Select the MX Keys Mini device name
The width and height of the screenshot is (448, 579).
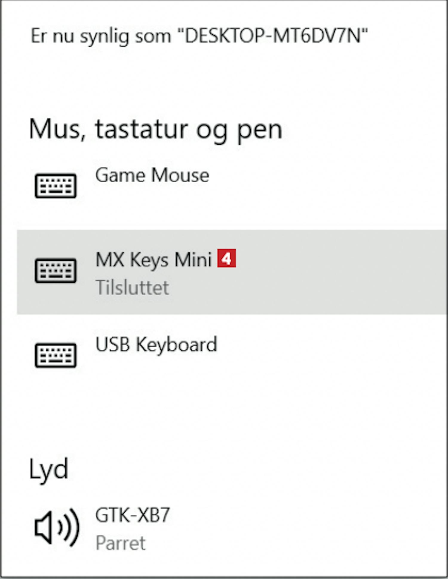[x=154, y=259]
